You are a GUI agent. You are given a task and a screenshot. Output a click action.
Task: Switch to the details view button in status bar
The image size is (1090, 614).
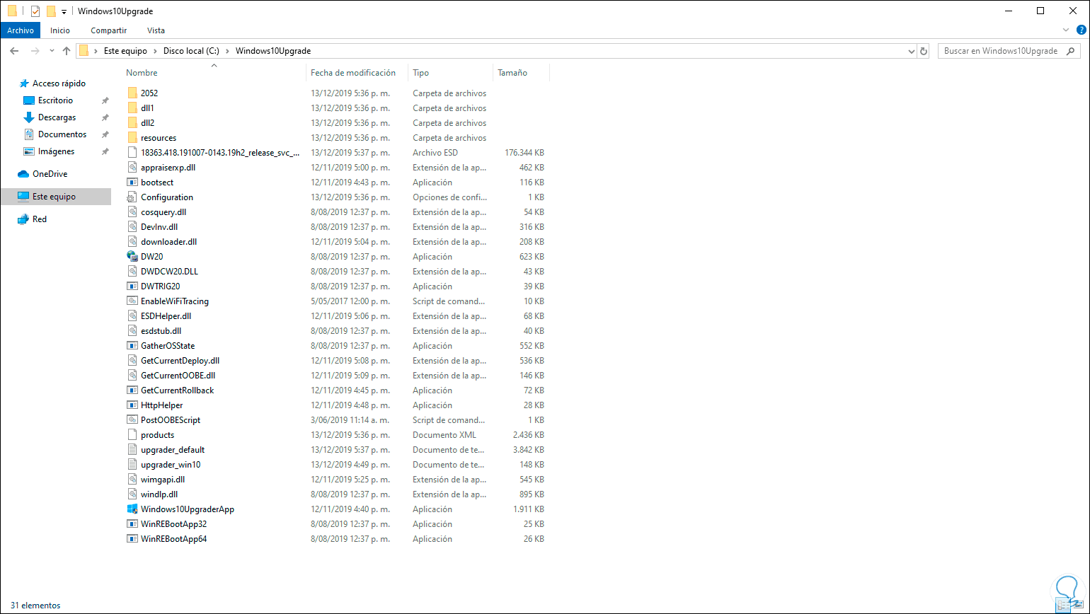pyautogui.click(x=1062, y=606)
